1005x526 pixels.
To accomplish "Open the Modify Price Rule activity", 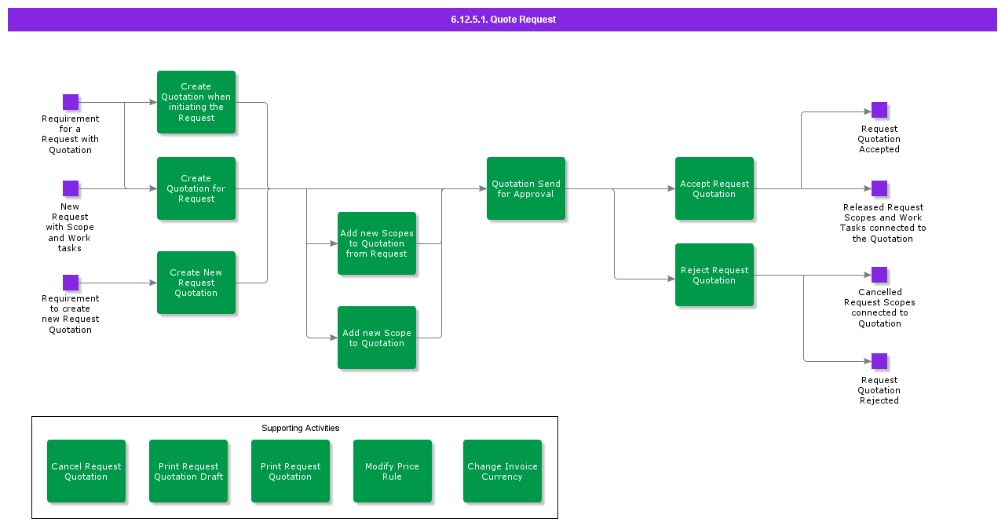I will 393,471.
